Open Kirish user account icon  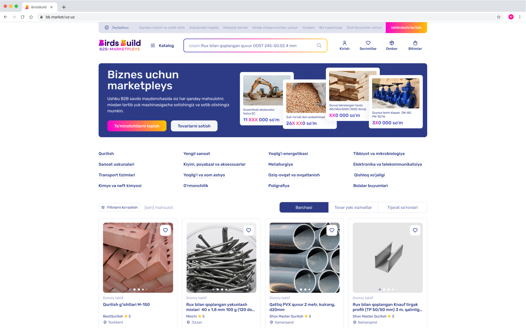point(344,43)
